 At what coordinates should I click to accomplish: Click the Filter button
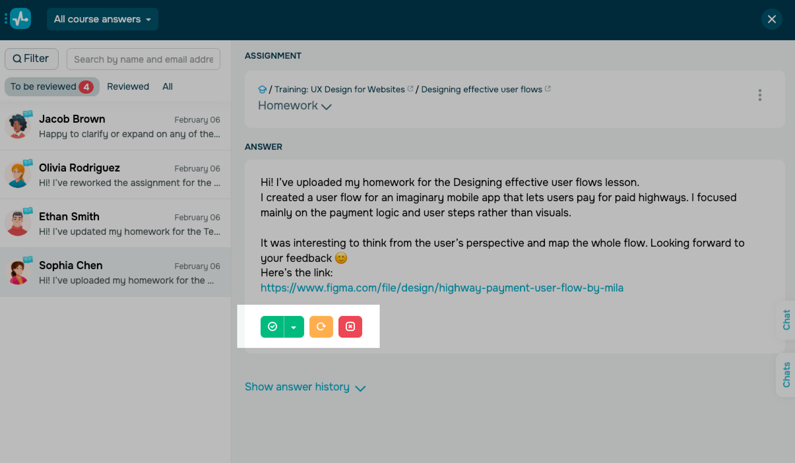31,59
